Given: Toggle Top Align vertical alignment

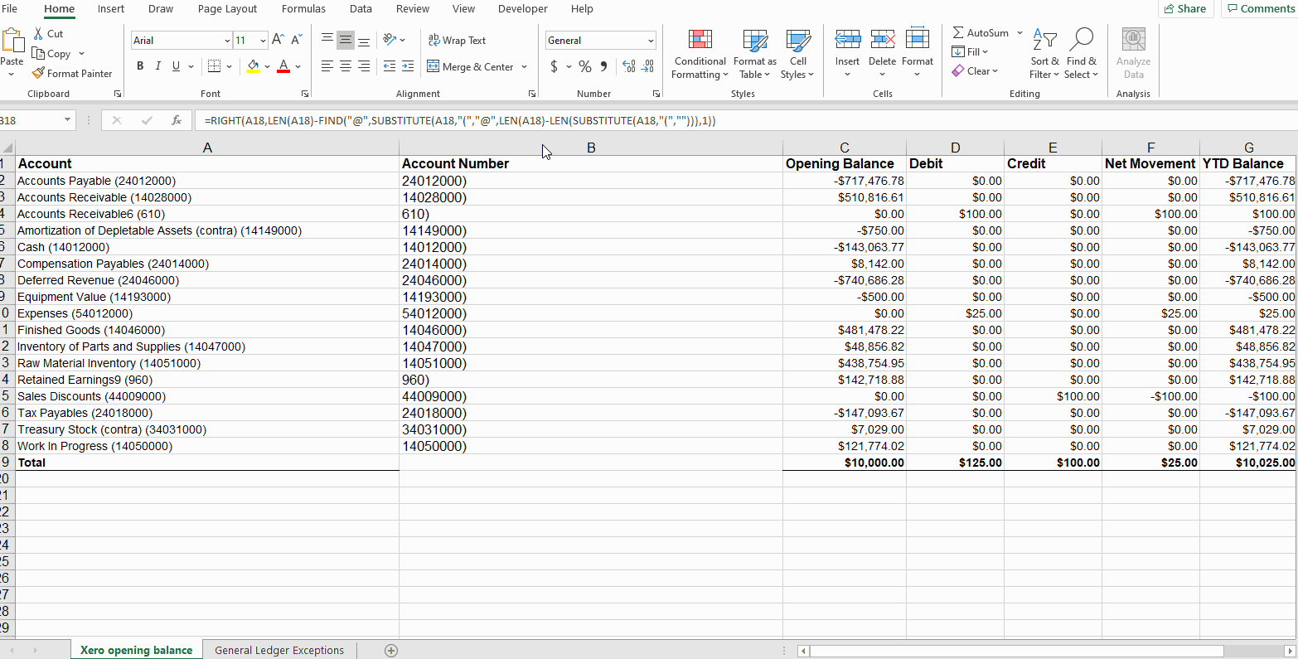Looking at the screenshot, I should (327, 40).
